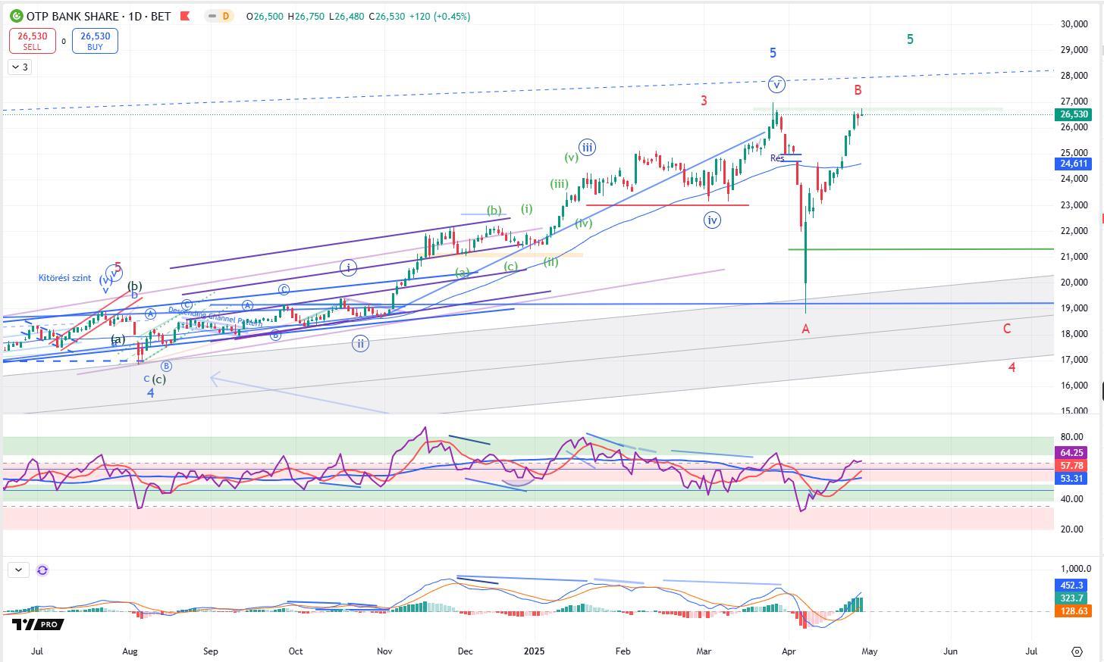Click the +120 (+0.45%) change value

[439, 16]
